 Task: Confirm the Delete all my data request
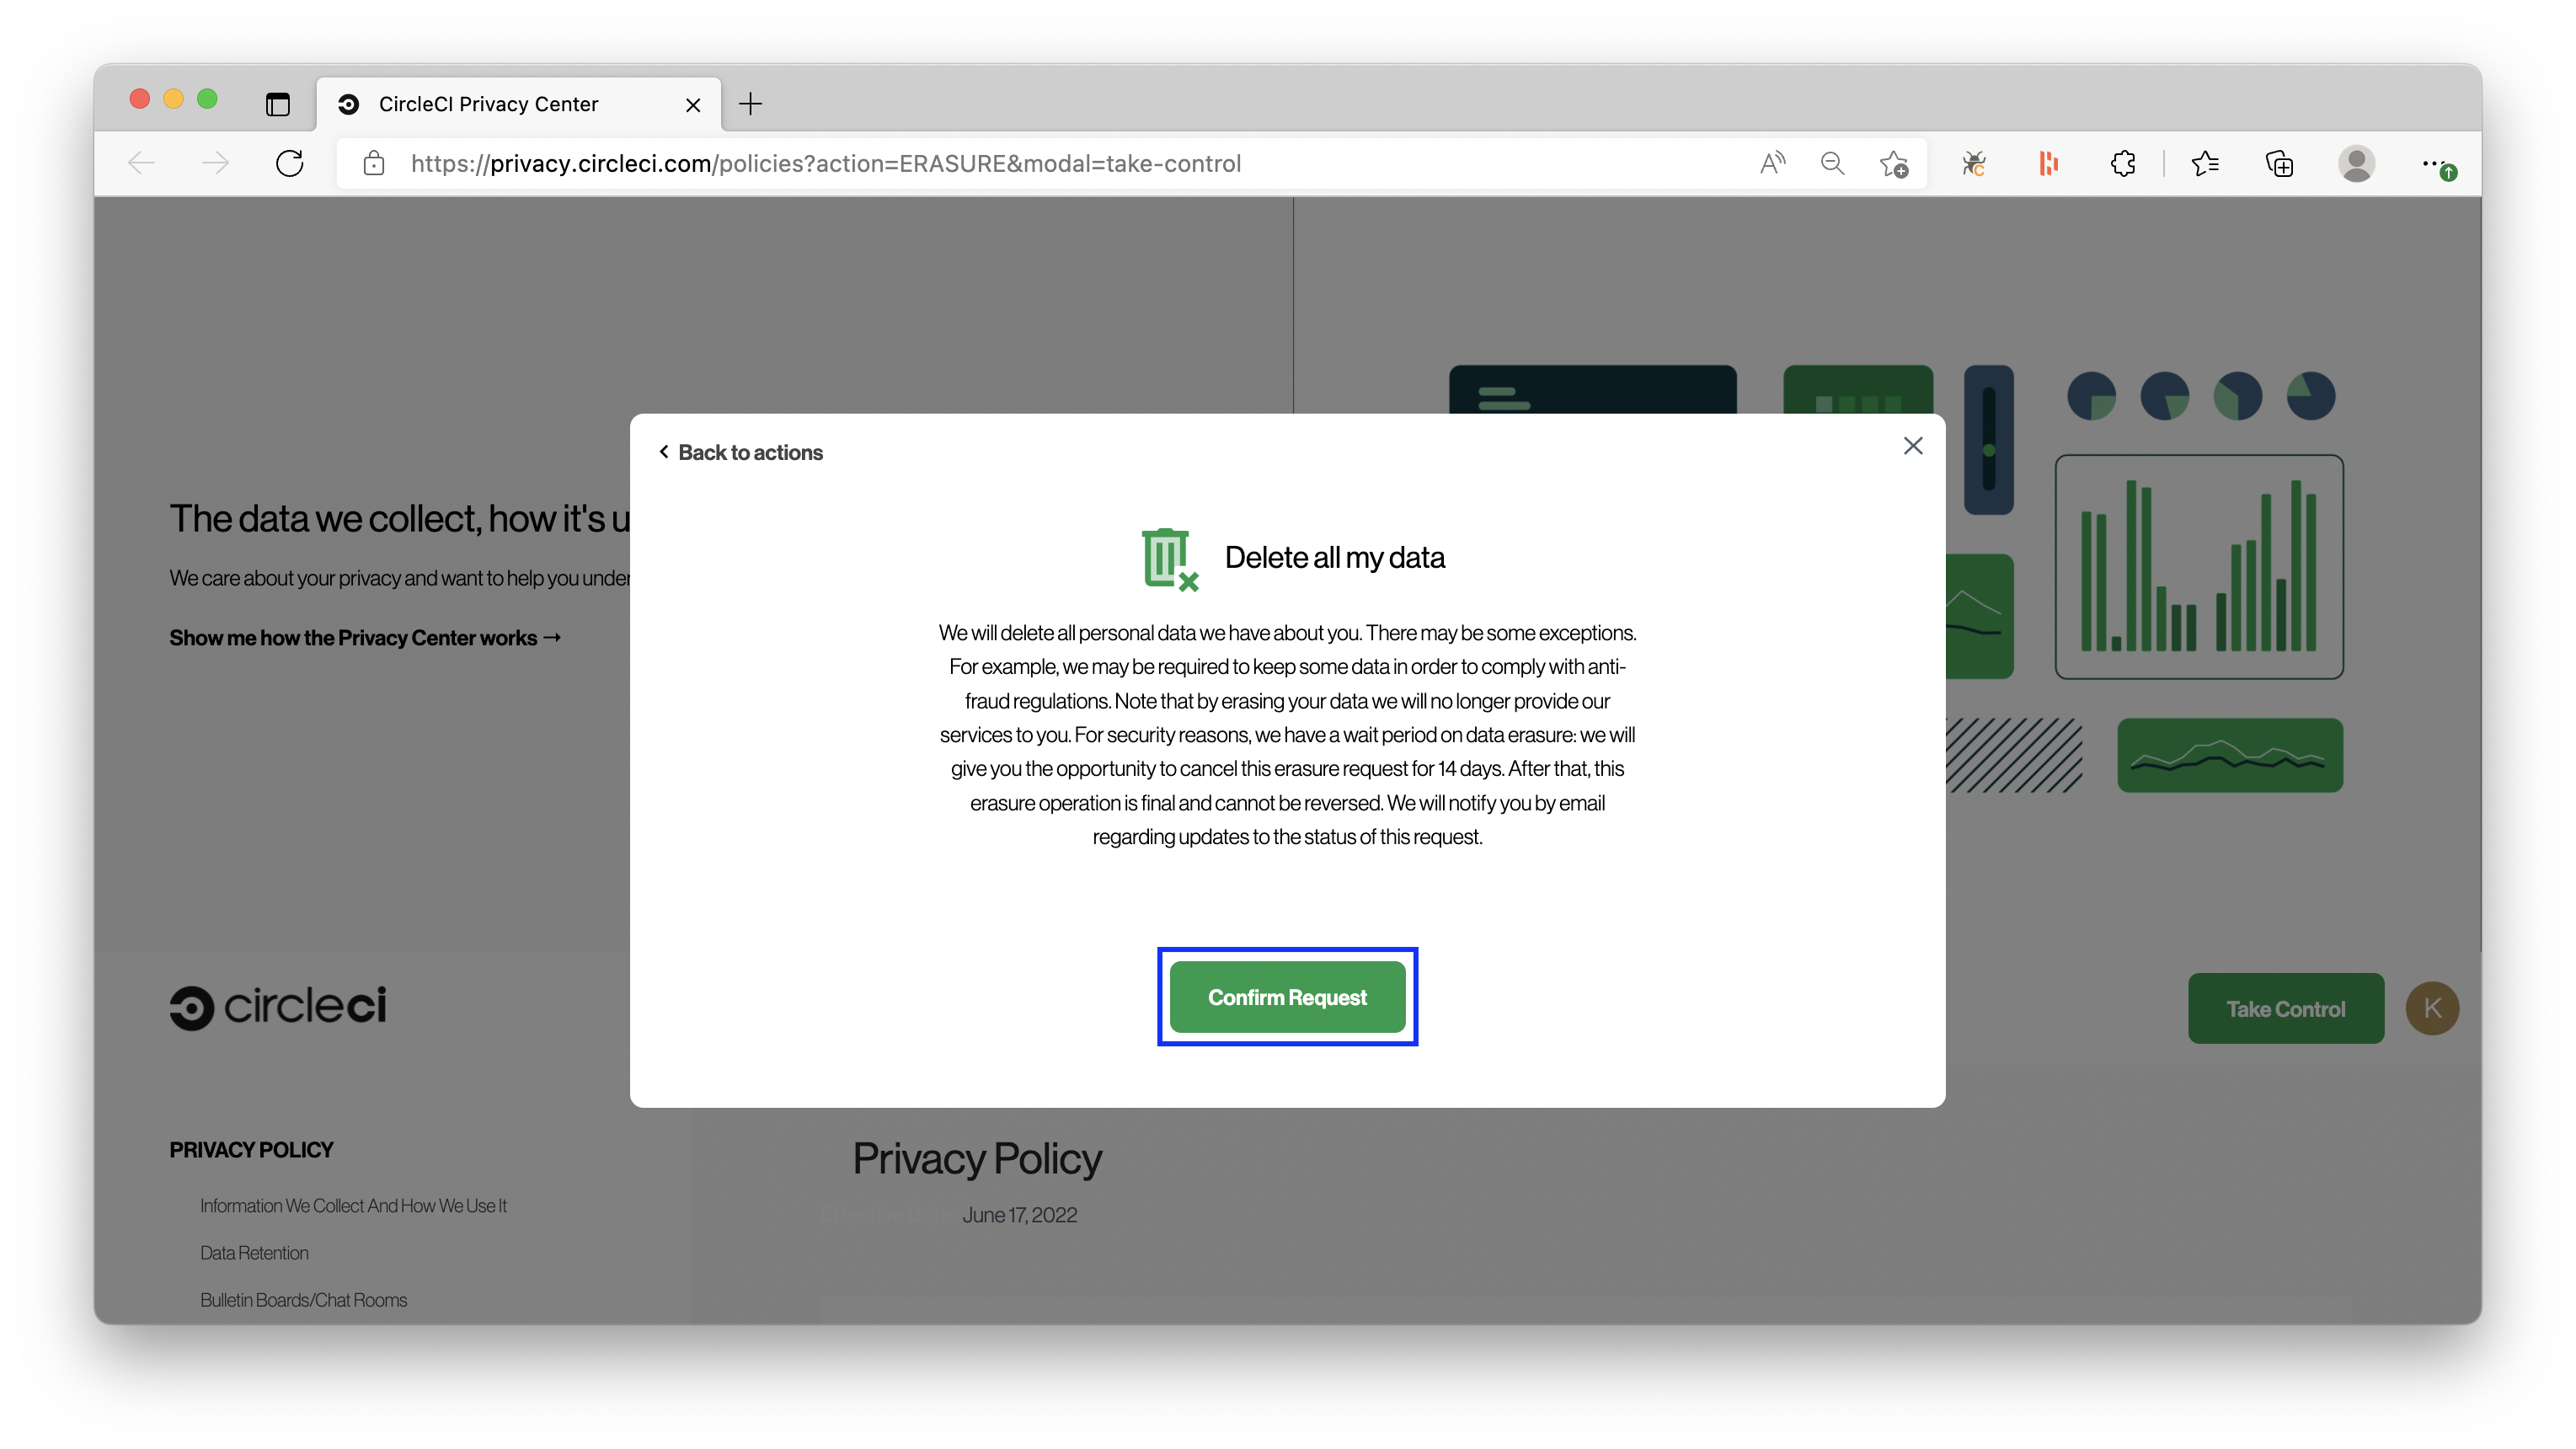click(1286, 996)
